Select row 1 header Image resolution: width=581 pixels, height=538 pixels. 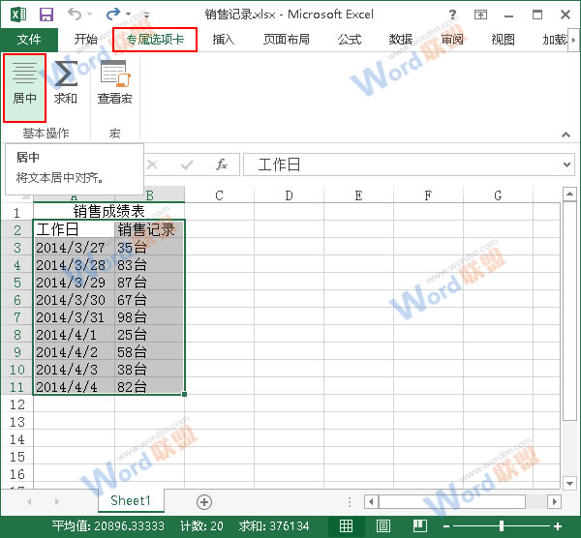(16, 212)
